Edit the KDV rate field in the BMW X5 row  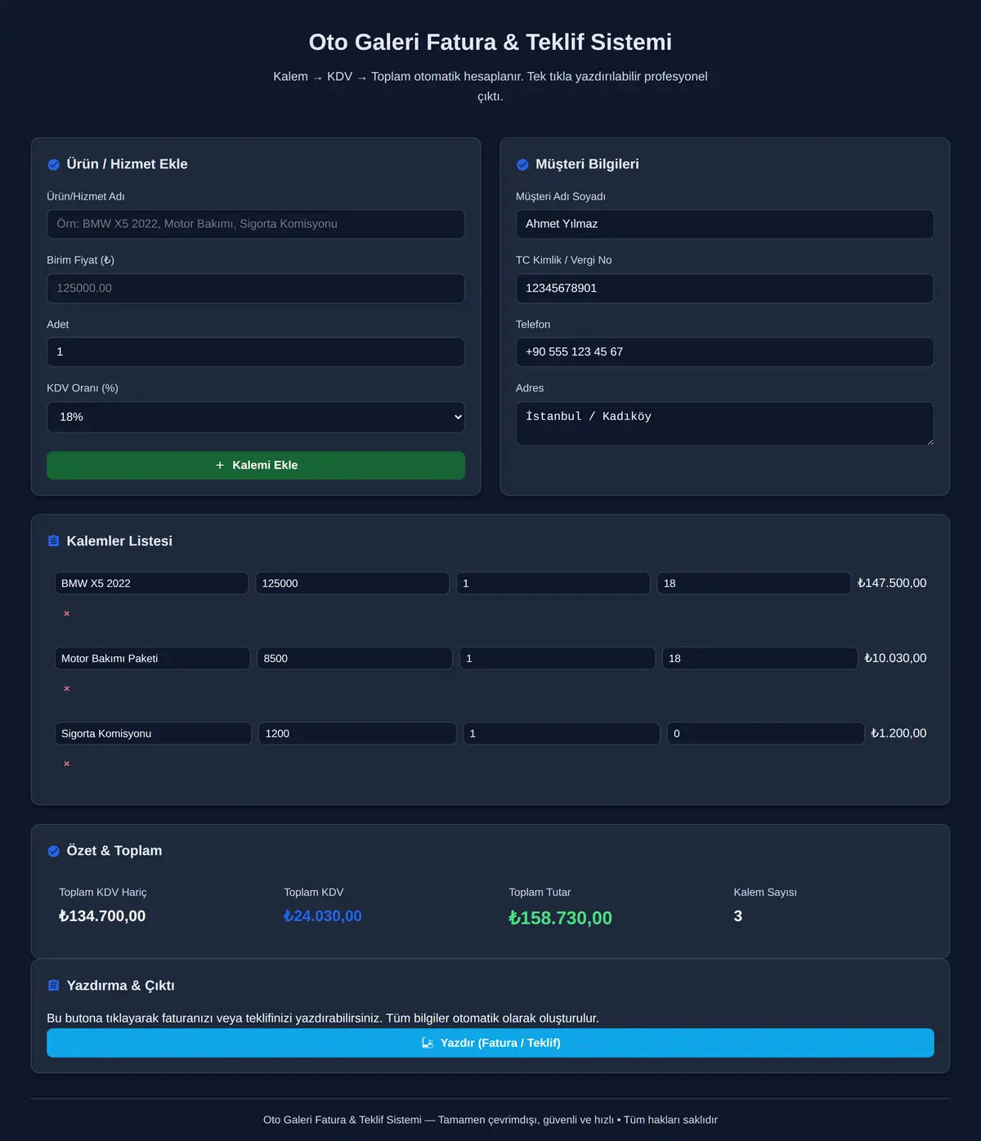(754, 583)
